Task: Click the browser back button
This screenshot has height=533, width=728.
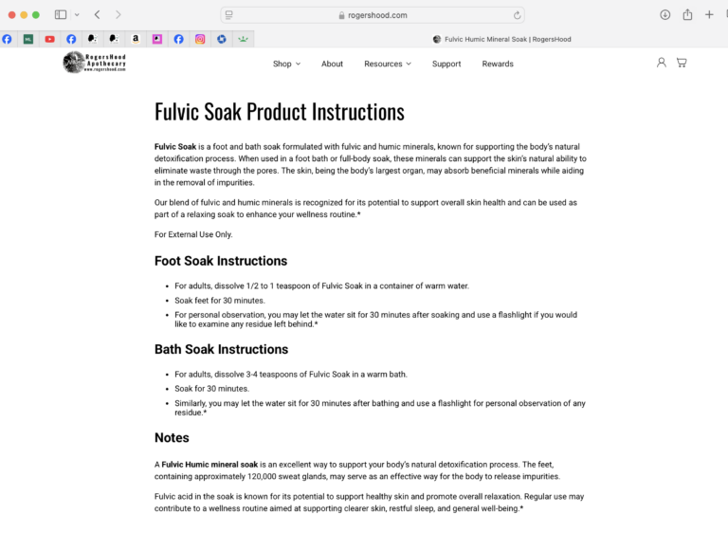Action: click(98, 15)
